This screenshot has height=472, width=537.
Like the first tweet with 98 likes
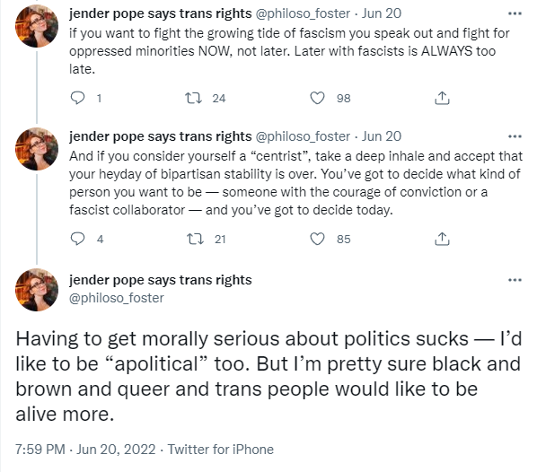(x=317, y=98)
